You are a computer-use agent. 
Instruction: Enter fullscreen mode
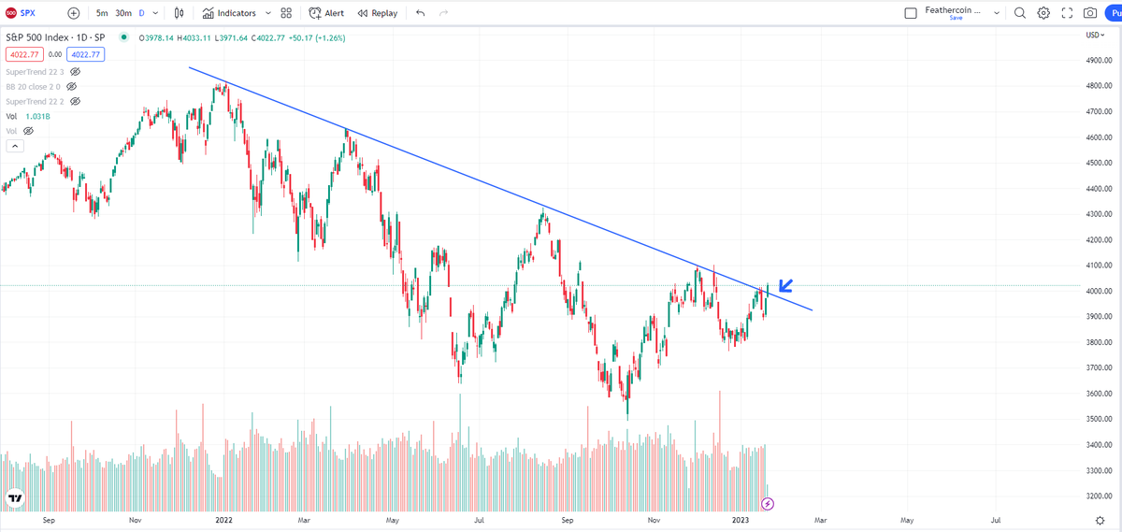click(x=1067, y=13)
